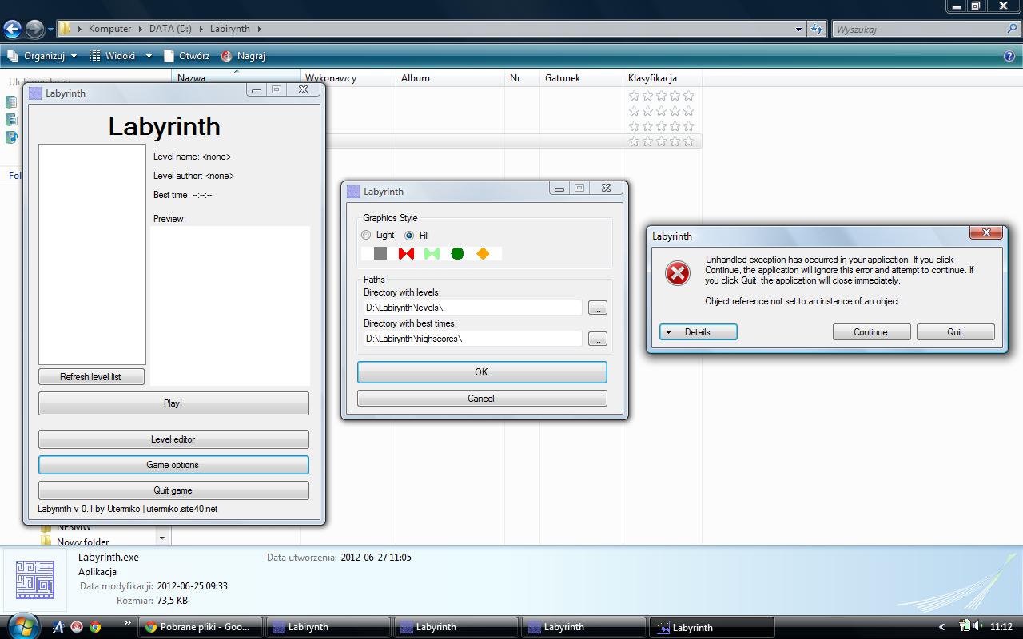
Task: Expand the error Details section
Action: [x=698, y=332]
